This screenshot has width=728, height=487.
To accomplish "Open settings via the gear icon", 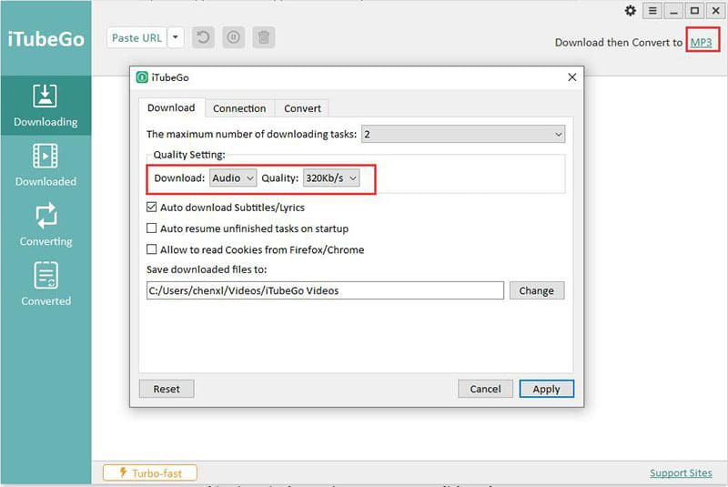I will click(630, 10).
